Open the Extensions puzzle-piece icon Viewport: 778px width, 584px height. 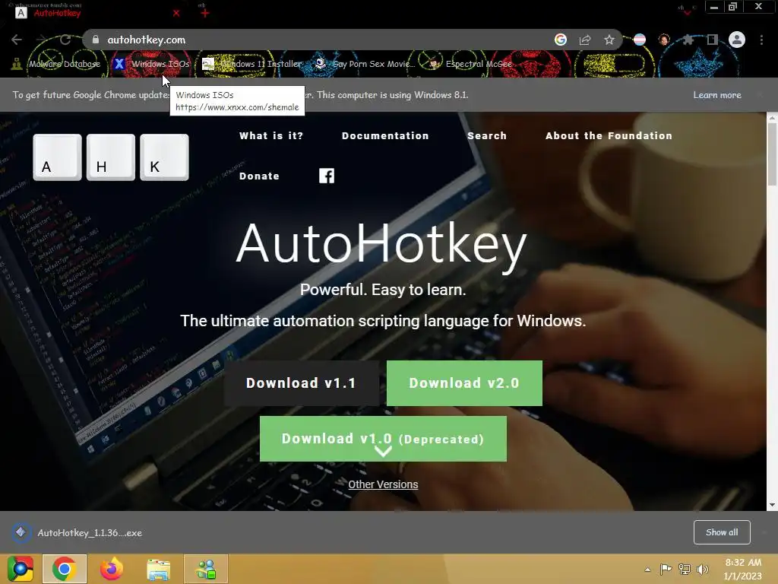pyautogui.click(x=688, y=40)
